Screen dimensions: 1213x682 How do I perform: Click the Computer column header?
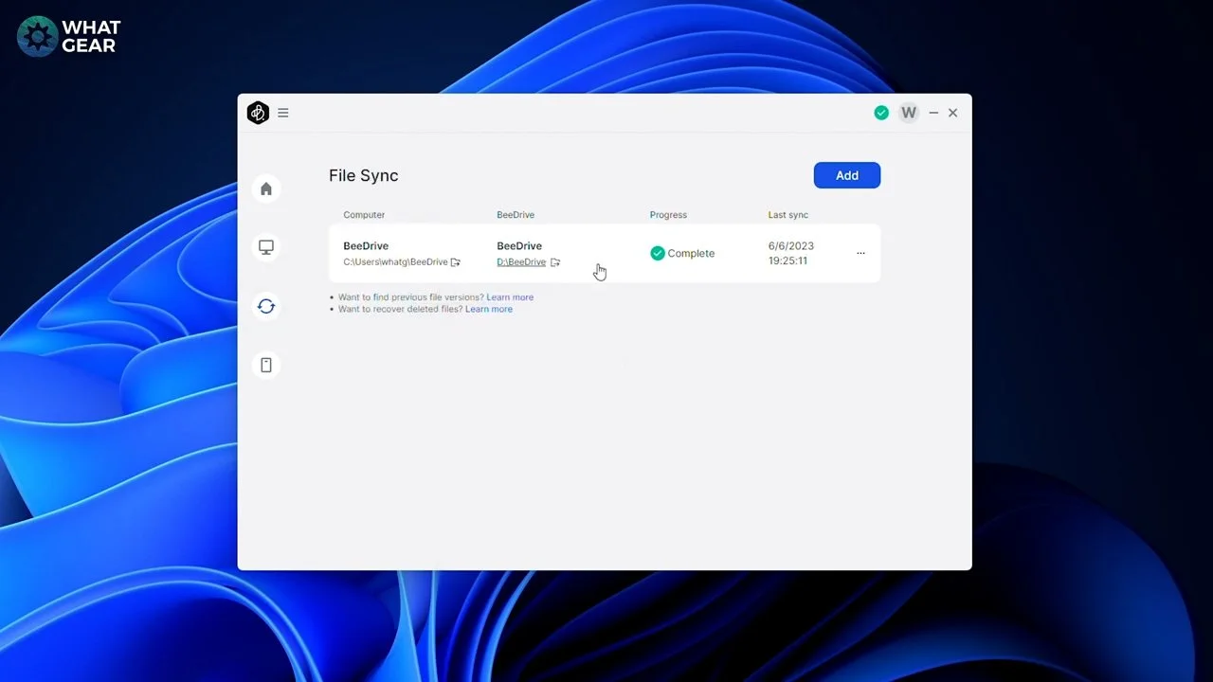pos(364,215)
